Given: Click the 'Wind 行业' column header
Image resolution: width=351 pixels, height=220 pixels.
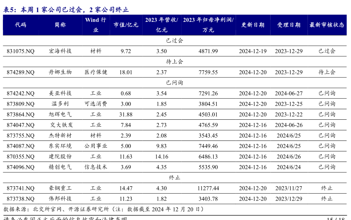Looking at the screenshot, I should [x=96, y=25].
